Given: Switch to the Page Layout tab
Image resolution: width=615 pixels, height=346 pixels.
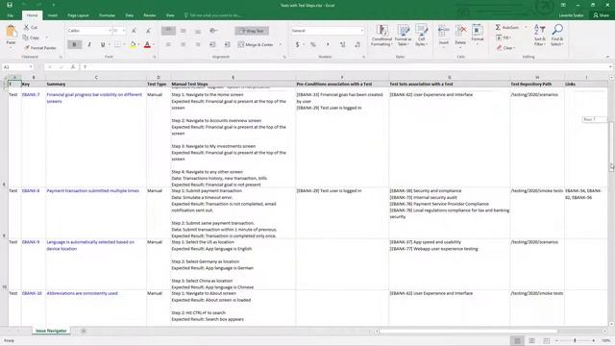Looking at the screenshot, I should coord(78,15).
